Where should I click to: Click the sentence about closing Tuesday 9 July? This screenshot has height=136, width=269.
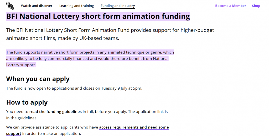pos(74,88)
